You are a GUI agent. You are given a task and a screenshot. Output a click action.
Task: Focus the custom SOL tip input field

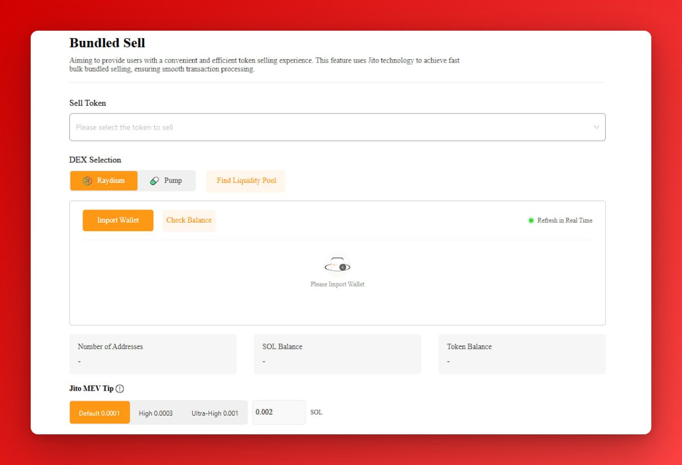pos(279,412)
